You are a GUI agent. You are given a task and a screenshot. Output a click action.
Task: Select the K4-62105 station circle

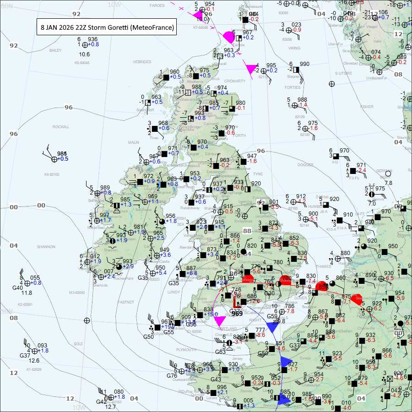point(54,159)
